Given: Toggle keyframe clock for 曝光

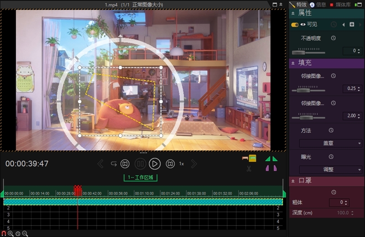Looking at the screenshot, I should pyautogui.click(x=331, y=157).
